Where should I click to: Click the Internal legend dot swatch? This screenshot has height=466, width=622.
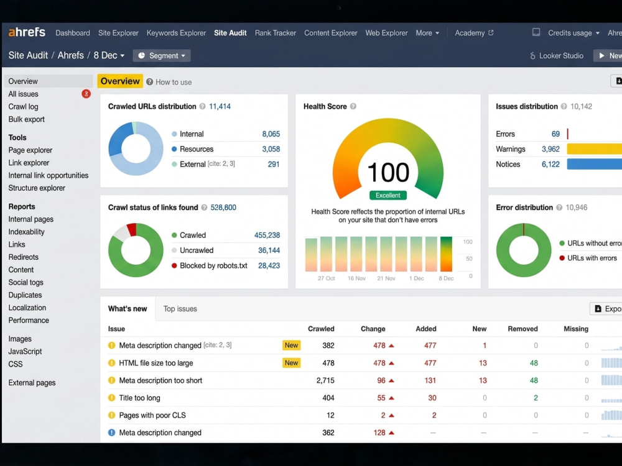tap(174, 134)
